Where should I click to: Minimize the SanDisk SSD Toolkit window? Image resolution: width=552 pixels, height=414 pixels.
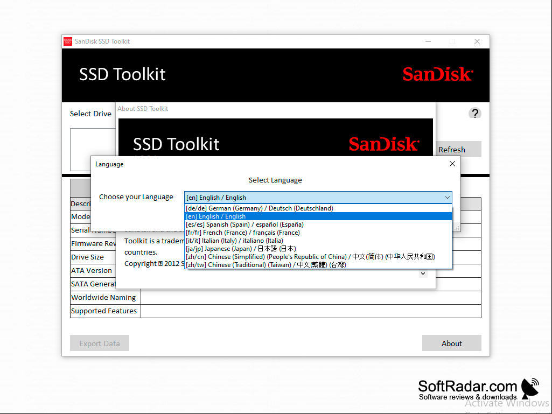428,41
